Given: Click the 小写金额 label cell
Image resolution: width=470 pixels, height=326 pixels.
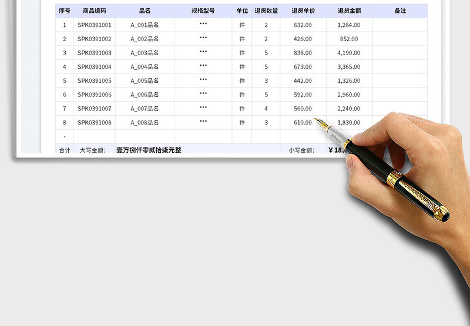Looking at the screenshot, I should [301, 150].
